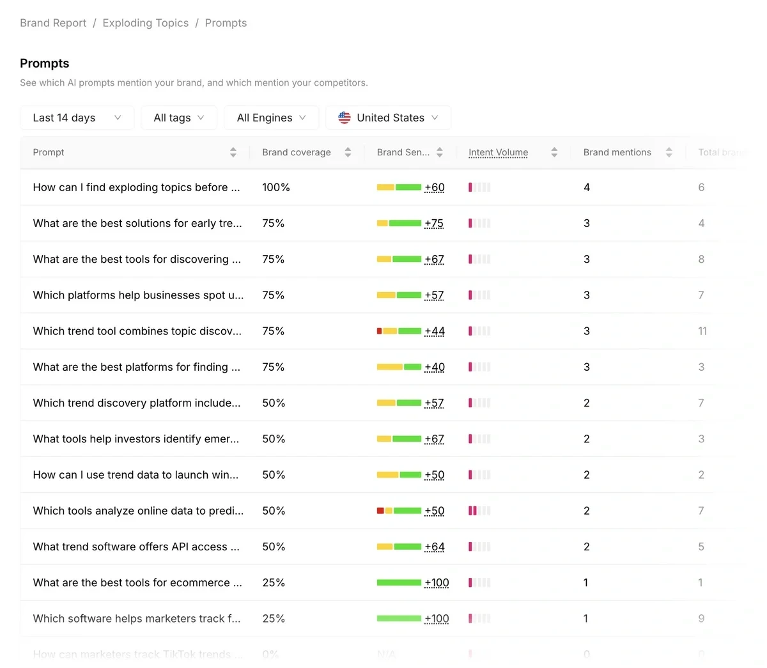Open prompt 'How can I find exploding topics before'
Image resolution: width=767 pixels, height=668 pixels.
(x=137, y=187)
